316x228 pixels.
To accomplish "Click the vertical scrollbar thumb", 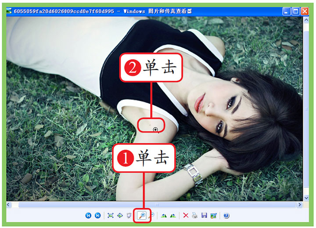I will [306, 109].
